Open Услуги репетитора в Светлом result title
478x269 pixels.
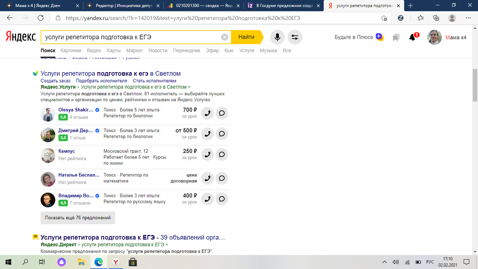111,73
